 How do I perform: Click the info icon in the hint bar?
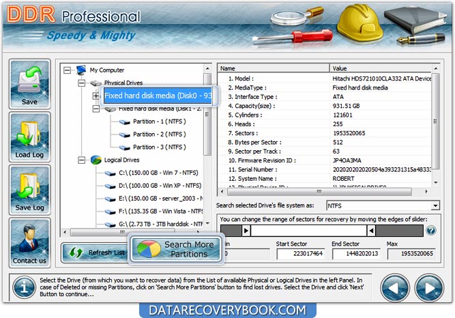(25, 287)
